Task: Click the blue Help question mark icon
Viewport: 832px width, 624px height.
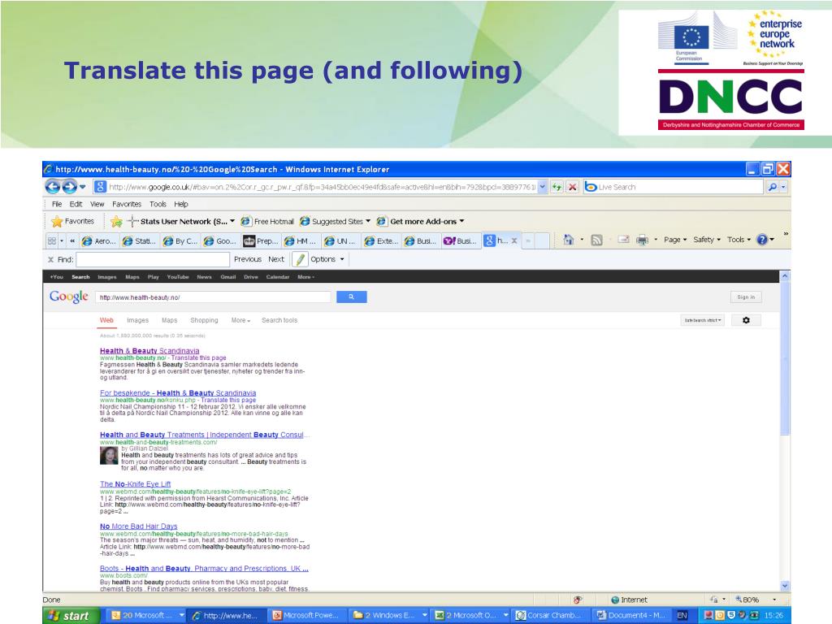Action: coord(762,240)
